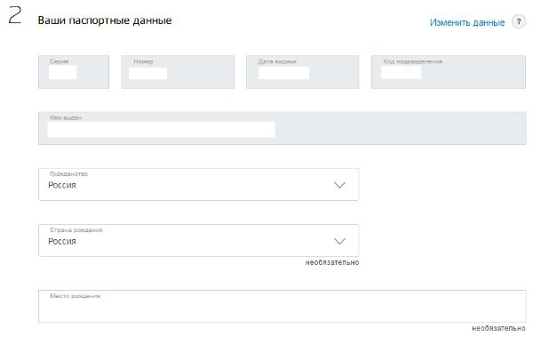This screenshot has width=533, height=337.
Task: Open the 'Гражданство' dropdown
Action: [198, 184]
